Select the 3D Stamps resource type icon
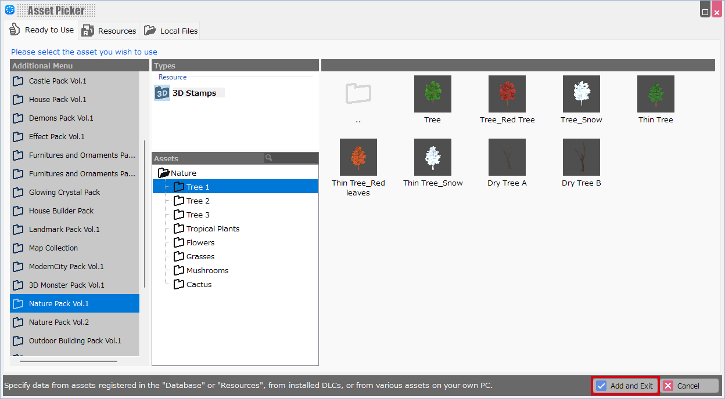The width and height of the screenshot is (725, 399). pyautogui.click(x=162, y=93)
